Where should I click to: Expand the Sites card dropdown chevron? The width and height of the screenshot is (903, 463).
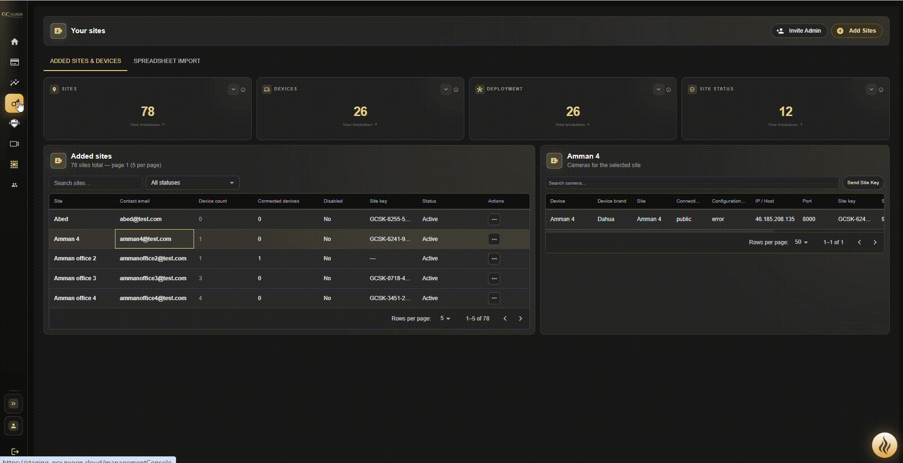pos(233,89)
